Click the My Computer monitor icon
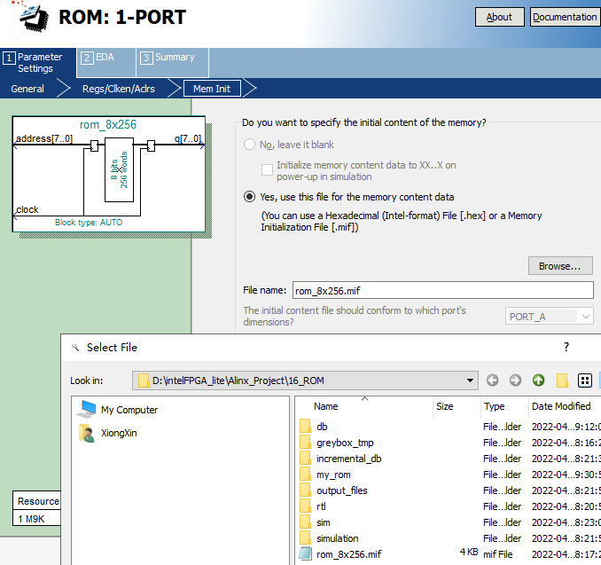This screenshot has height=565, width=601. pyautogui.click(x=87, y=409)
